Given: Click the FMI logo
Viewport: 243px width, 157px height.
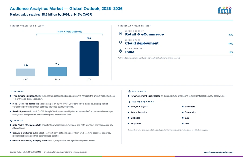Looking at the screenshot, I should pos(225,10).
